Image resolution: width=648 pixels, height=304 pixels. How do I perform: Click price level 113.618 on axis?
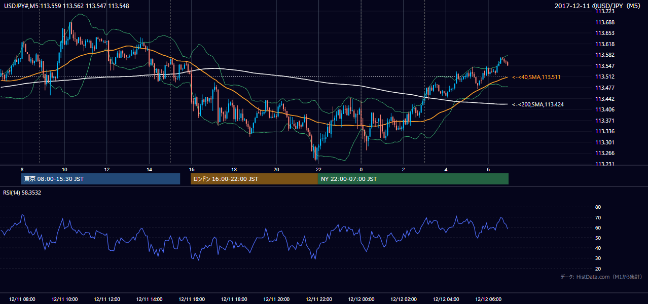(x=604, y=44)
